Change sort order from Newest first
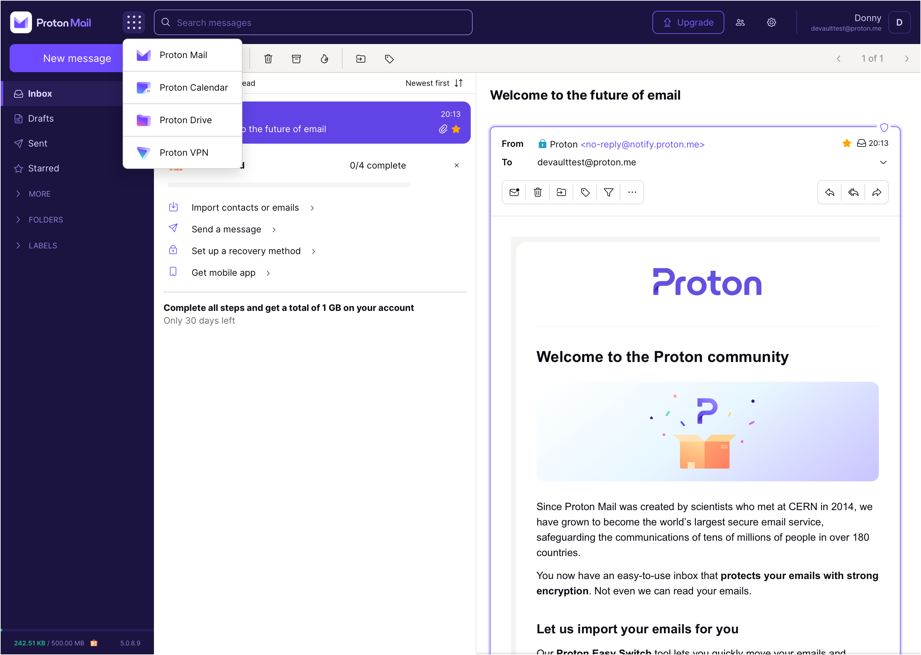921x655 pixels. 434,83
